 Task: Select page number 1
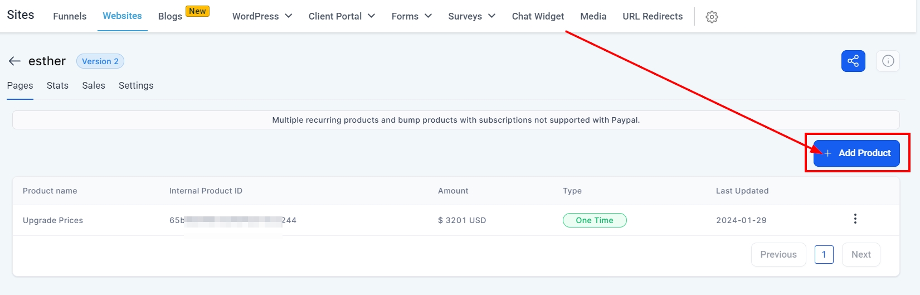pos(824,254)
